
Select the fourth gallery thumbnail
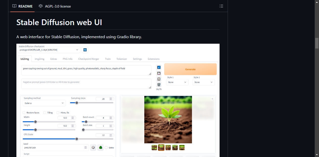point(175,147)
